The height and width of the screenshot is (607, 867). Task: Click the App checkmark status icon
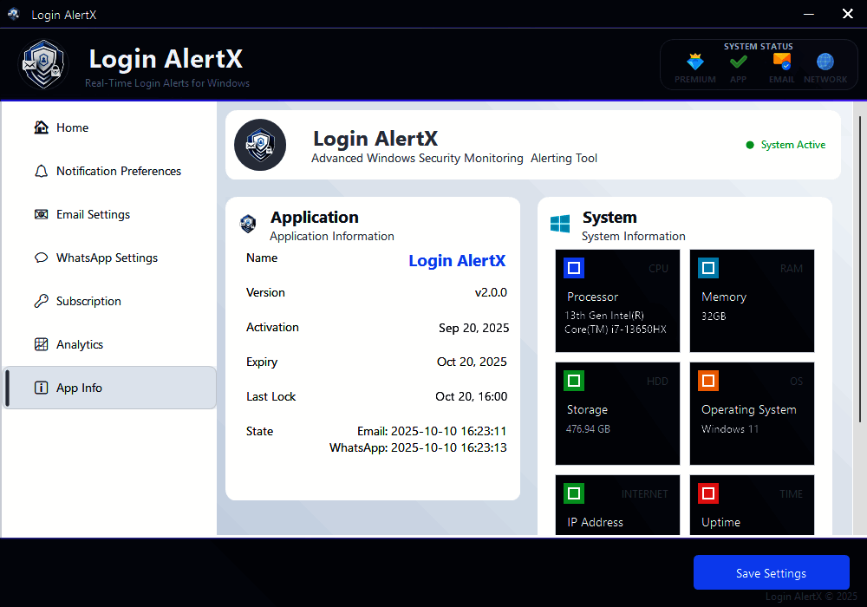(738, 62)
